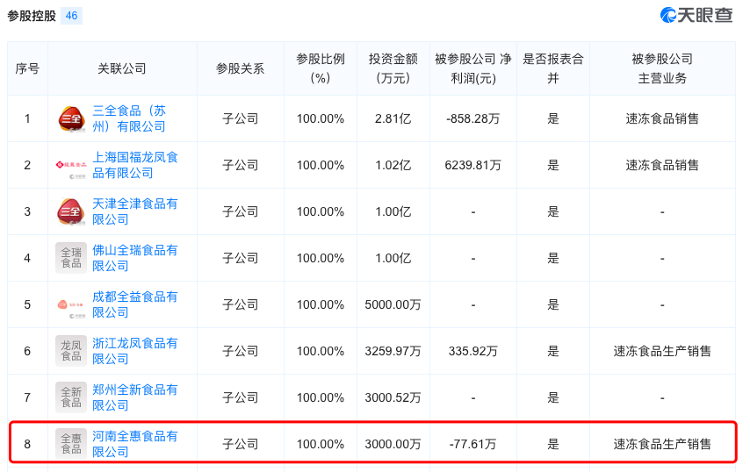This screenshot has width=750, height=472.
Task: Click 子公司 in the 天津全津 row
Action: (x=240, y=211)
